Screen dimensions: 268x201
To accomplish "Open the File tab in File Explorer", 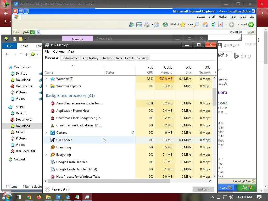I will click(x=9, y=46).
